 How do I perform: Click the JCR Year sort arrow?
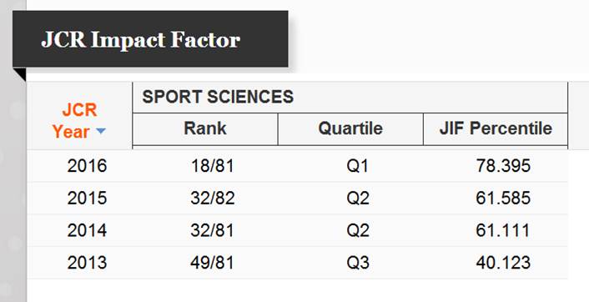(x=101, y=131)
